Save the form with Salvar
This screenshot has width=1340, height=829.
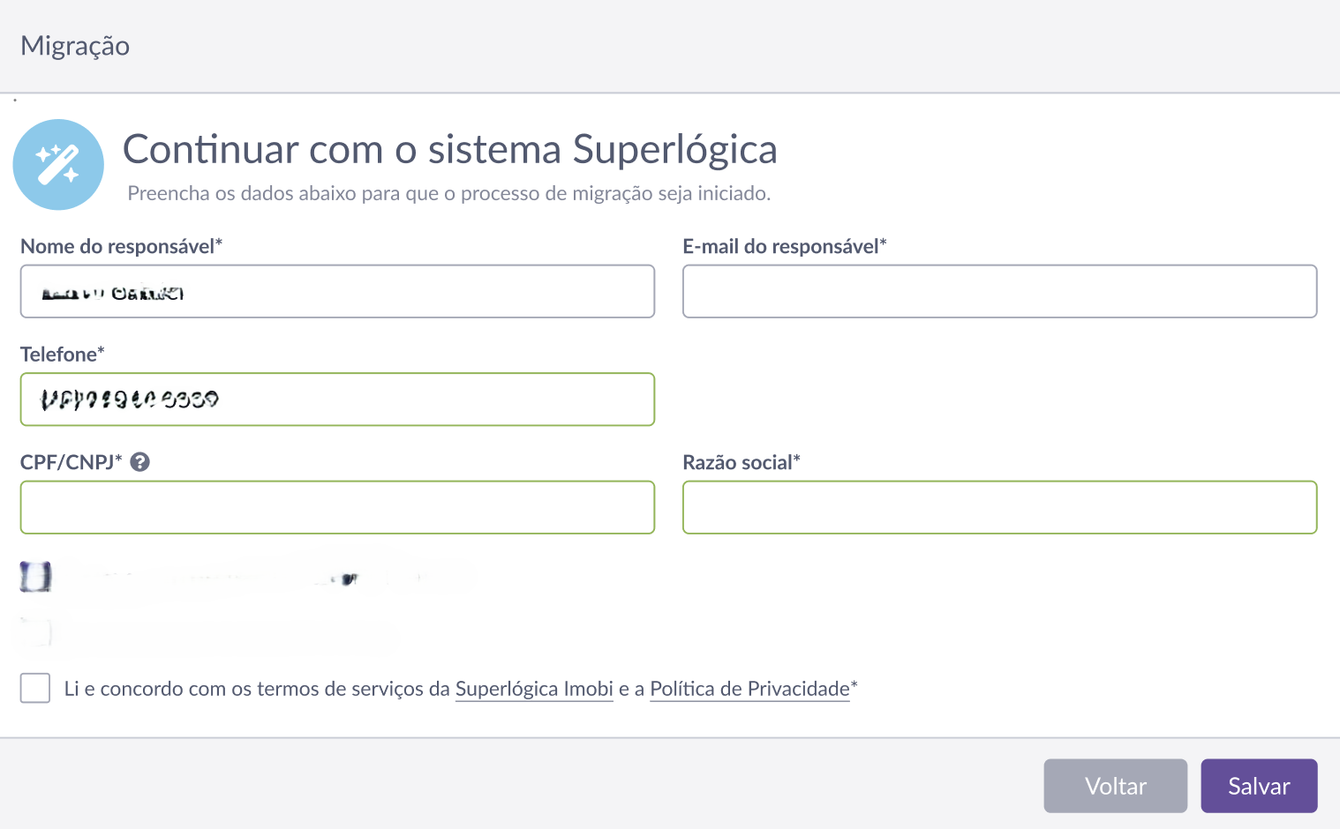1259,786
